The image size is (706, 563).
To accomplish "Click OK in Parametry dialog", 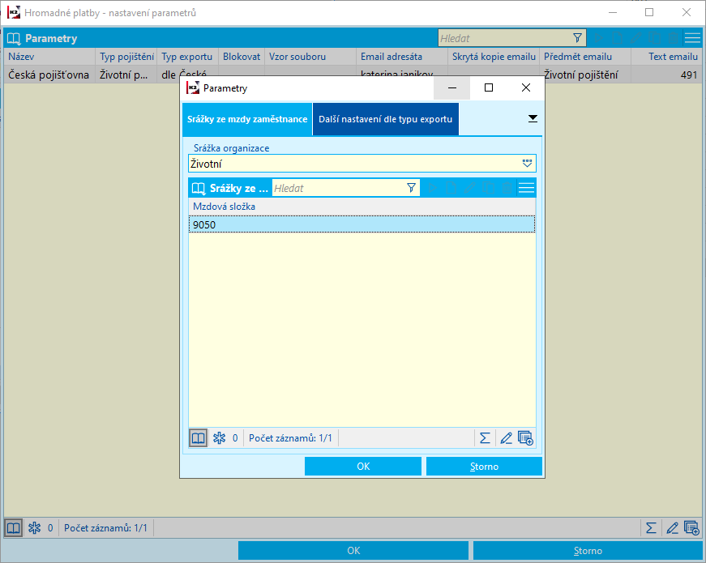I will 363,467.
